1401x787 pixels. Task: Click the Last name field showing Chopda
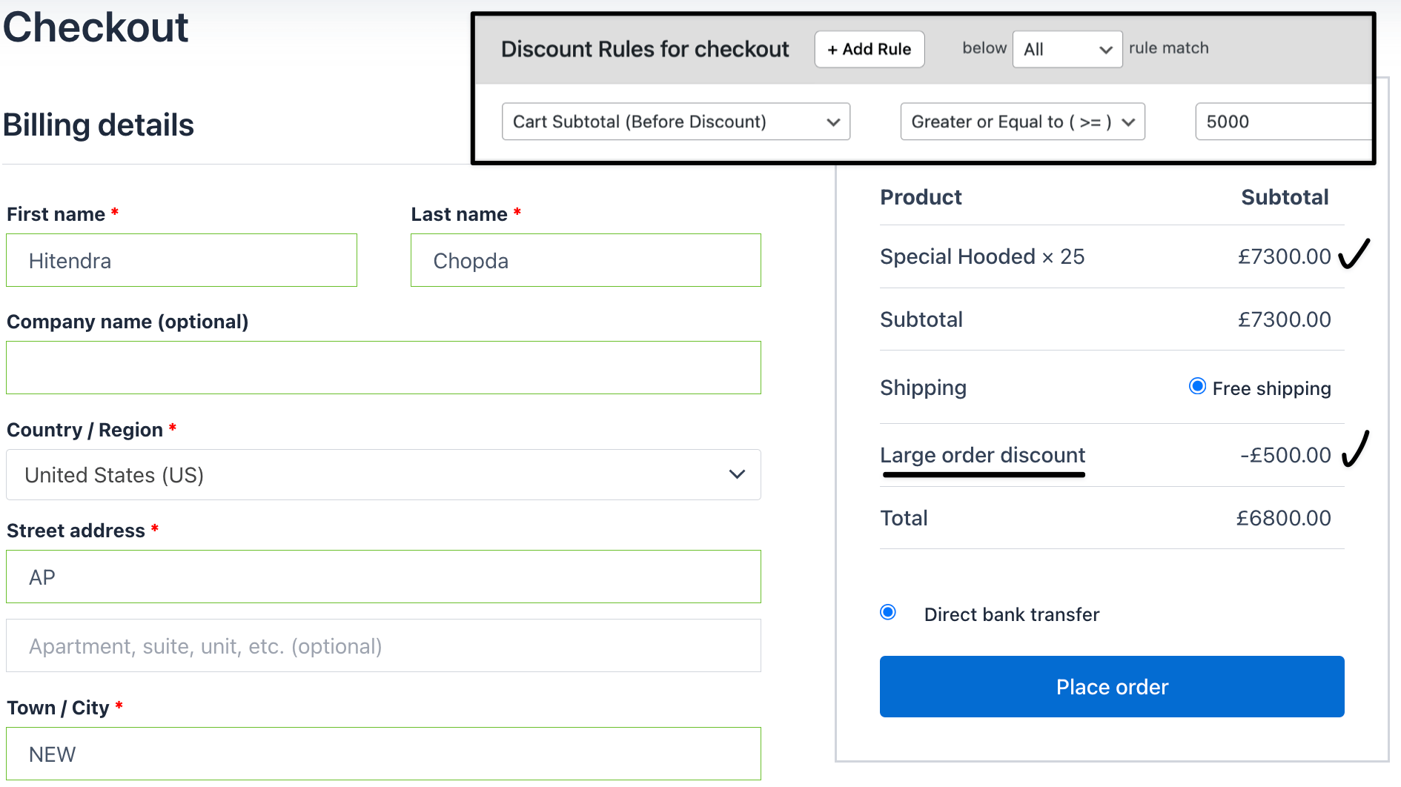point(585,260)
